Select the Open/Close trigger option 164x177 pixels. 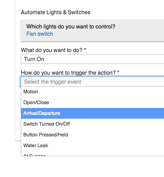pos(93,102)
